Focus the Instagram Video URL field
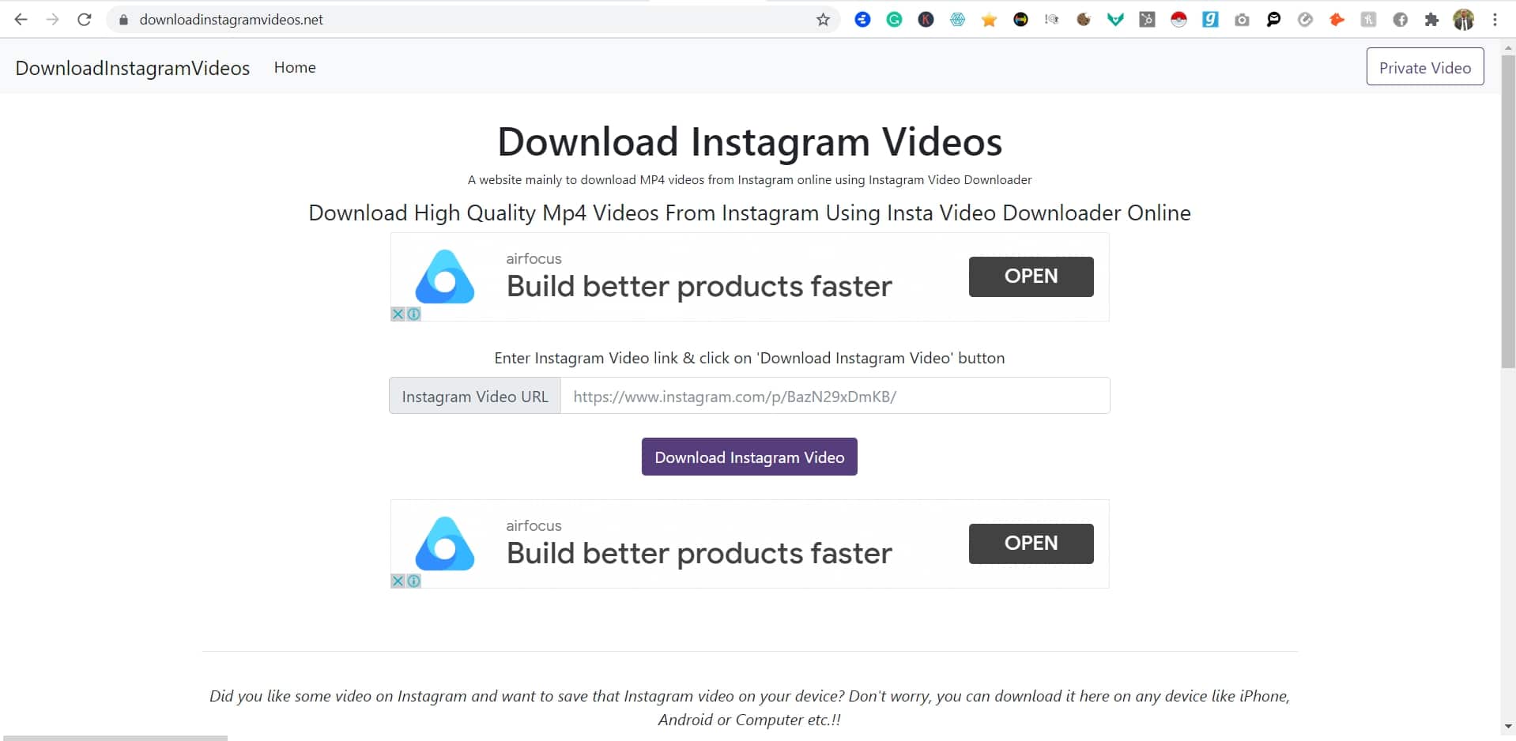 [835, 396]
